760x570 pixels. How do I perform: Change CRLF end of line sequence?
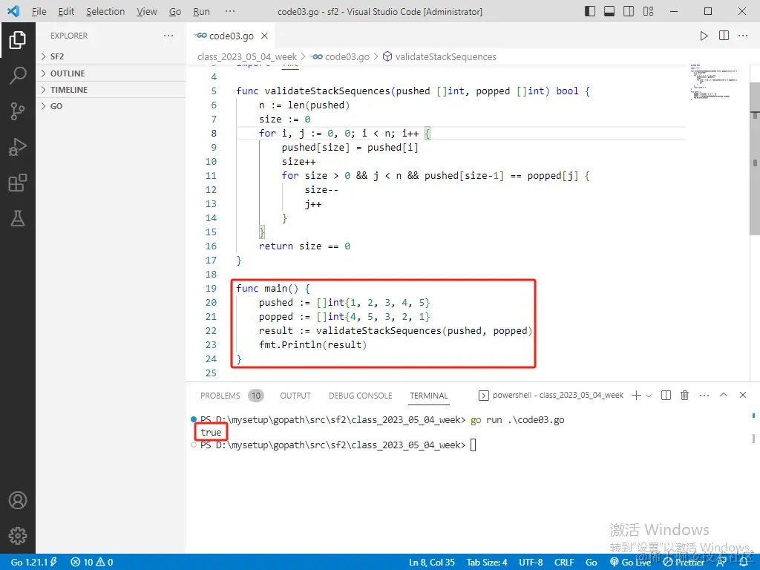564,563
